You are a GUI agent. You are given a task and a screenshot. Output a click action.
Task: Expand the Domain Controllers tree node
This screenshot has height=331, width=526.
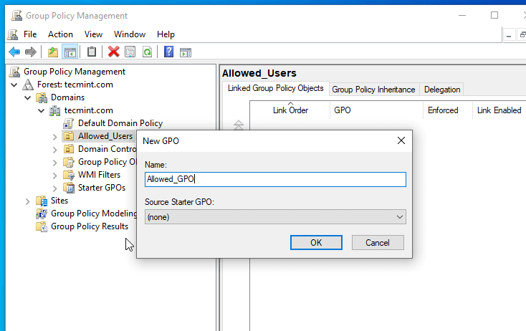(x=55, y=150)
